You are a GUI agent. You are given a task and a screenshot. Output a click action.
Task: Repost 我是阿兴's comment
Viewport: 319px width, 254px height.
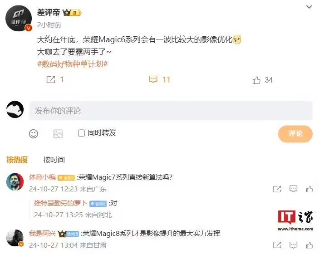[277, 245]
